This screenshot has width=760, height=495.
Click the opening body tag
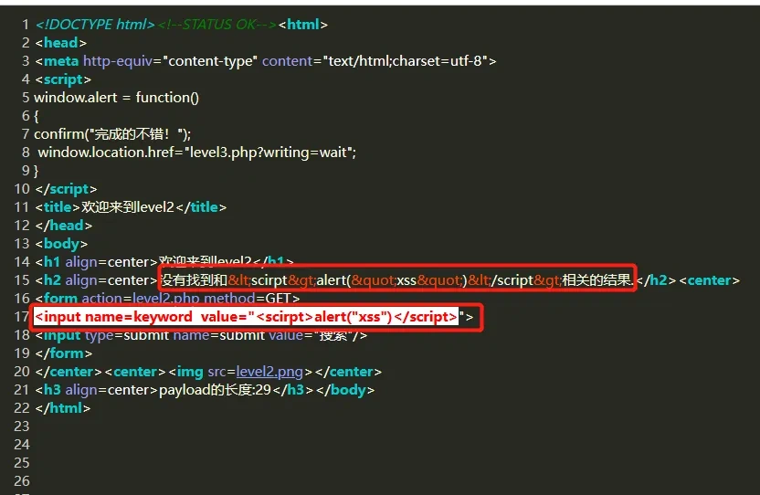(61, 244)
